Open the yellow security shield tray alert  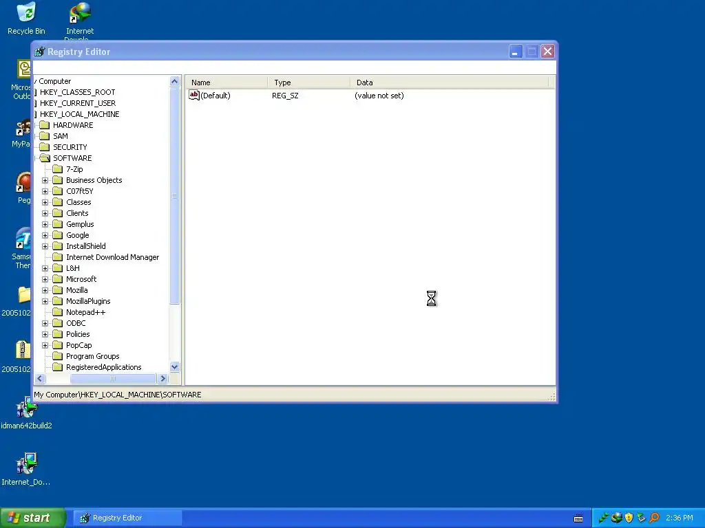[x=629, y=518]
